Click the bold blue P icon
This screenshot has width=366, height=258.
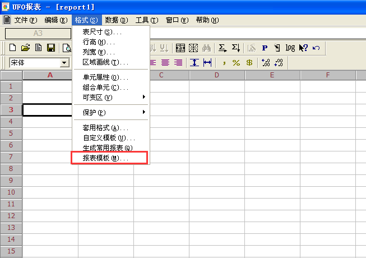click(x=265, y=48)
